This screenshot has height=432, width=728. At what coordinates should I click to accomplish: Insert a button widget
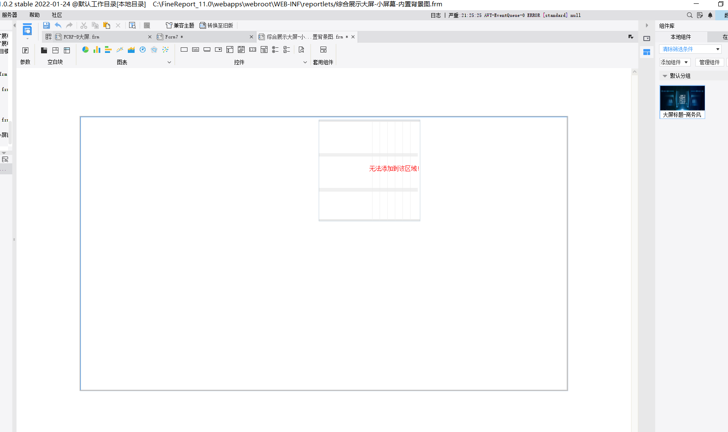(207, 50)
